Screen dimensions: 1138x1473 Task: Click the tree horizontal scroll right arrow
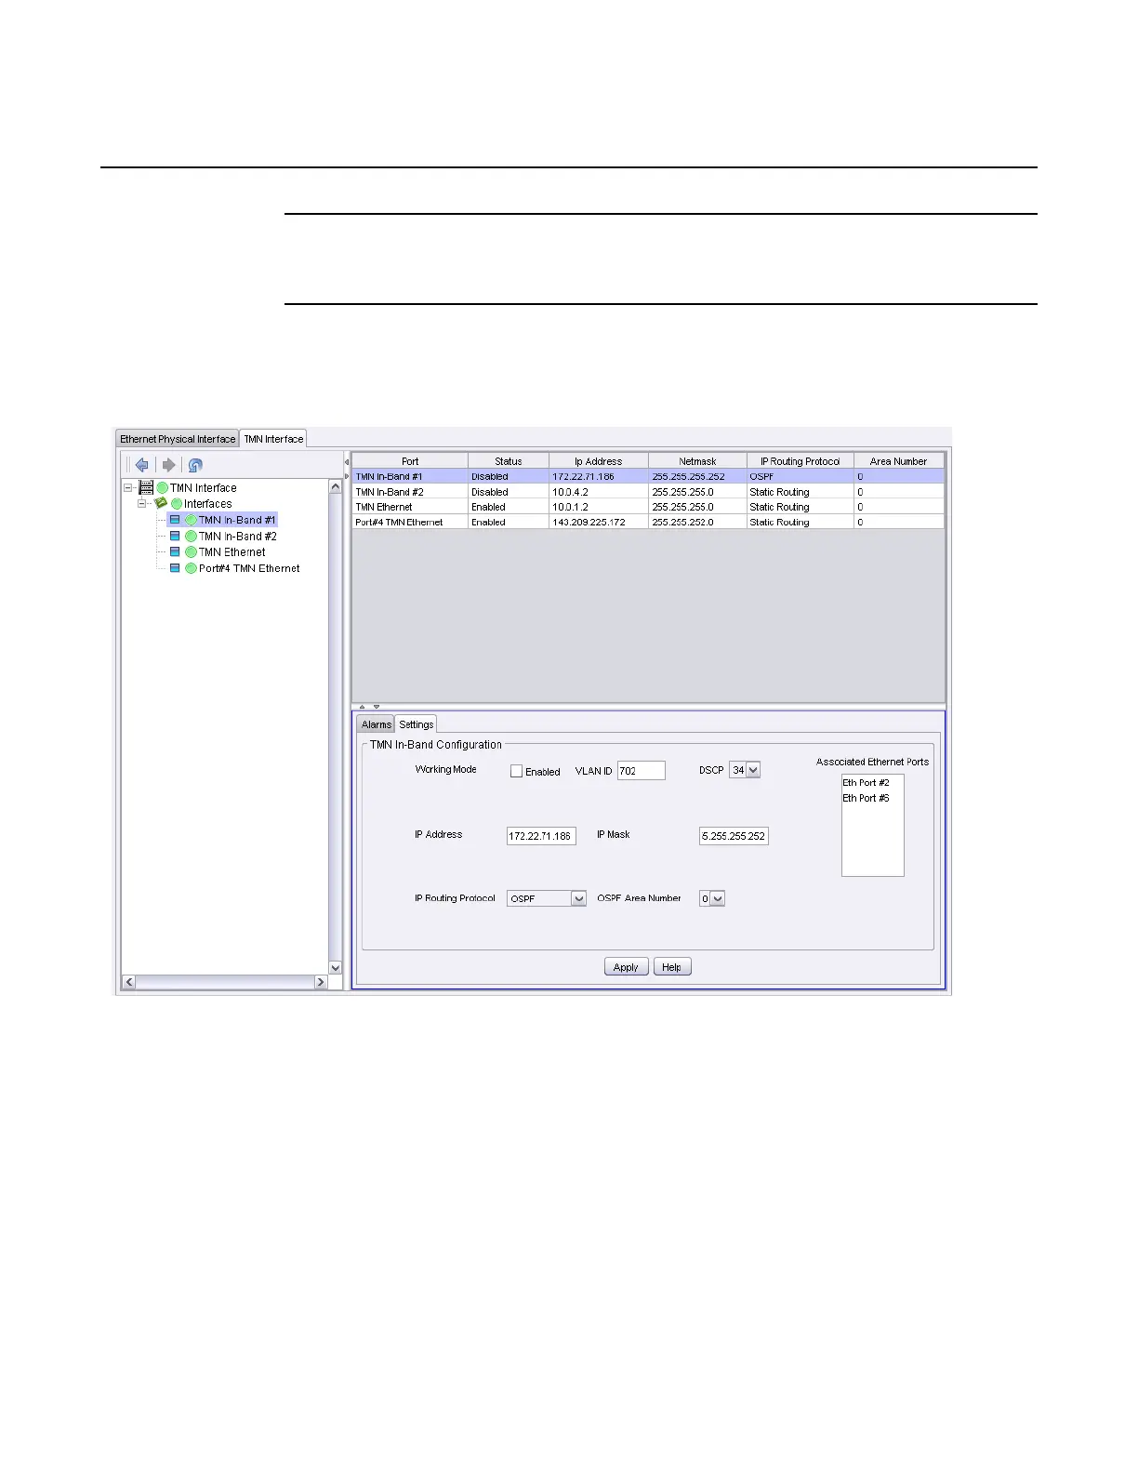pos(321,982)
